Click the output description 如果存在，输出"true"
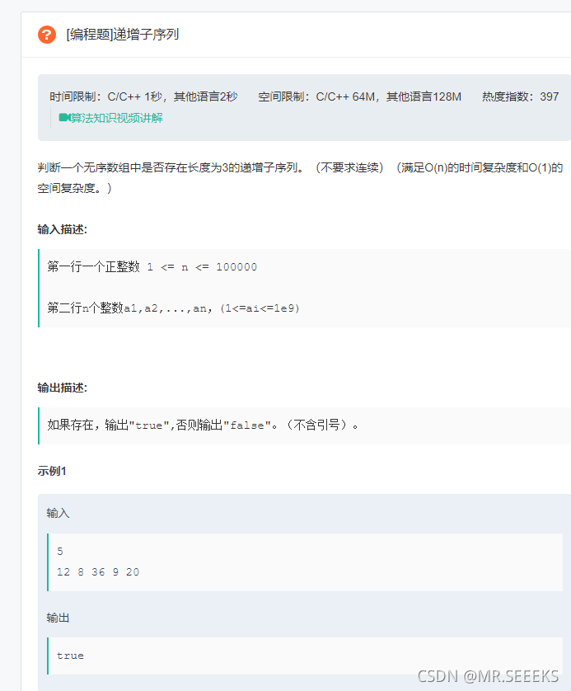This screenshot has width=571, height=691. point(203,425)
